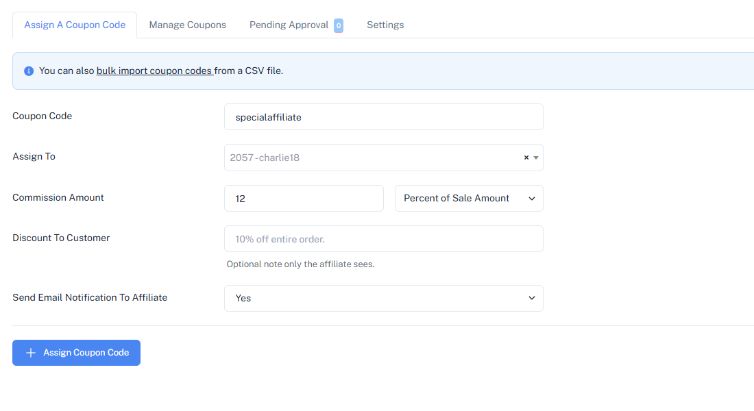Click the blue info icon in the notice banner
This screenshot has width=754, height=411.
pyautogui.click(x=28, y=71)
